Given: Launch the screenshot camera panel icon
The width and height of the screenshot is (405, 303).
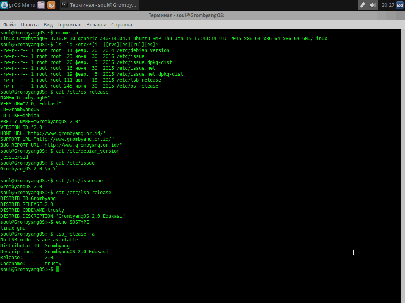Looking at the screenshot, I should coord(400,5).
